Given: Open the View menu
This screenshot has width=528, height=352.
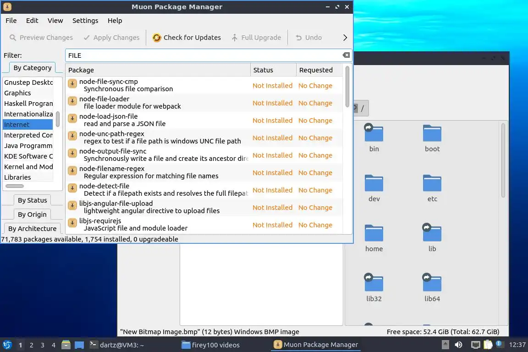Looking at the screenshot, I should [x=55, y=21].
